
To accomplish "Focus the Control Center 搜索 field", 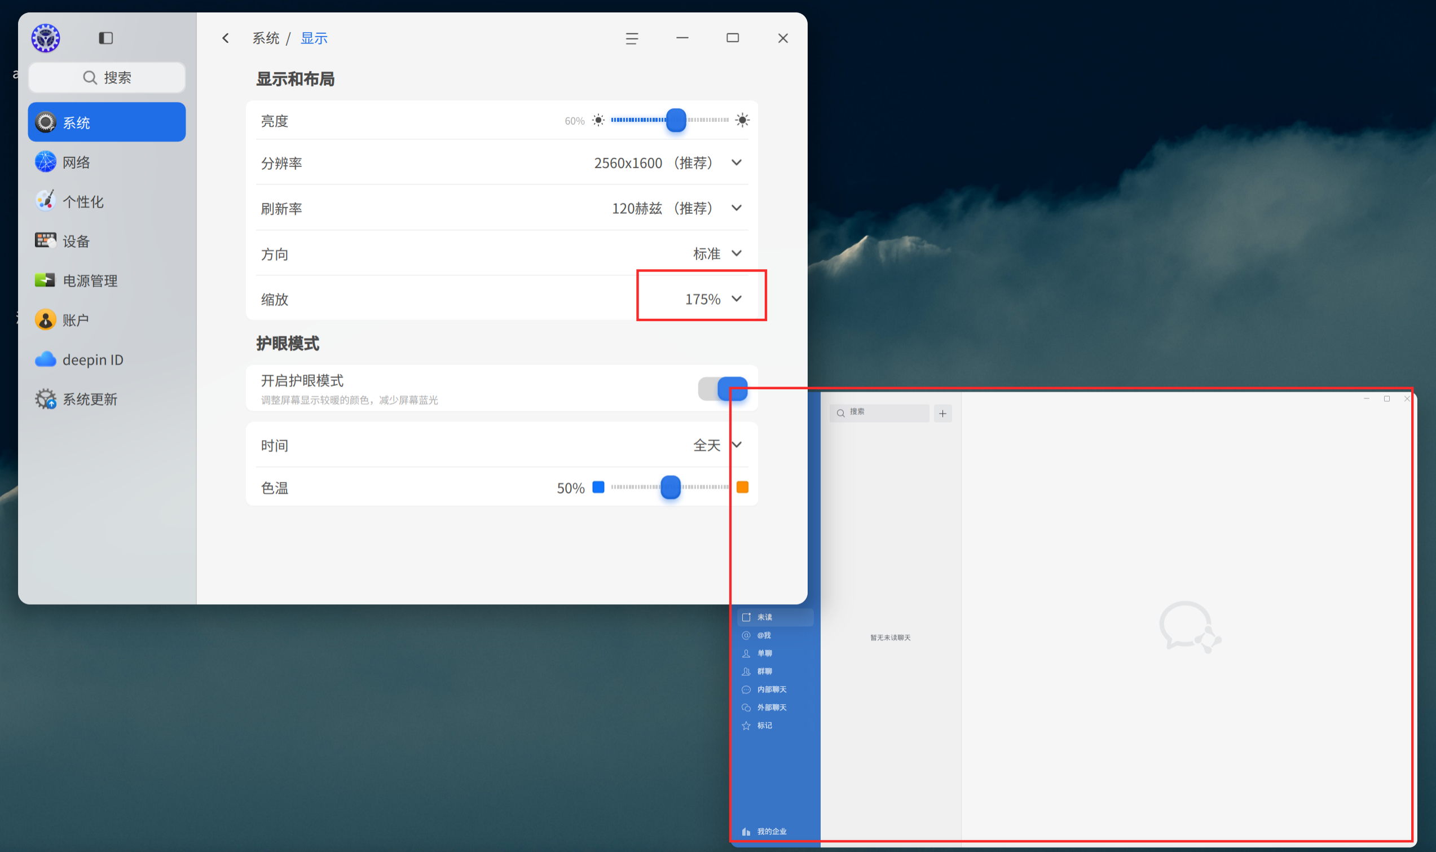I will pos(107,77).
